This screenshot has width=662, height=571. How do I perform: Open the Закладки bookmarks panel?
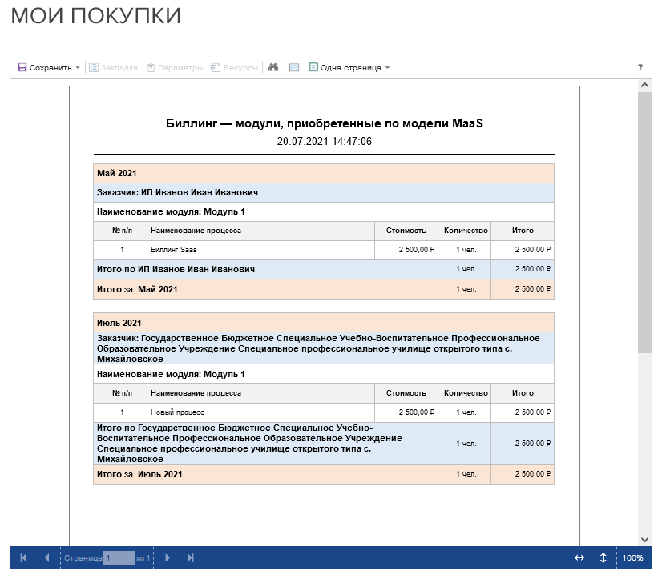point(113,68)
